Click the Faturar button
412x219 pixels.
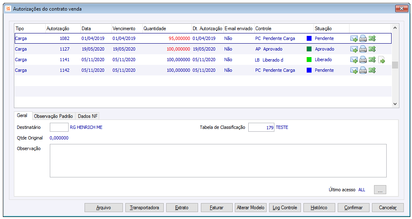[x=217, y=208]
